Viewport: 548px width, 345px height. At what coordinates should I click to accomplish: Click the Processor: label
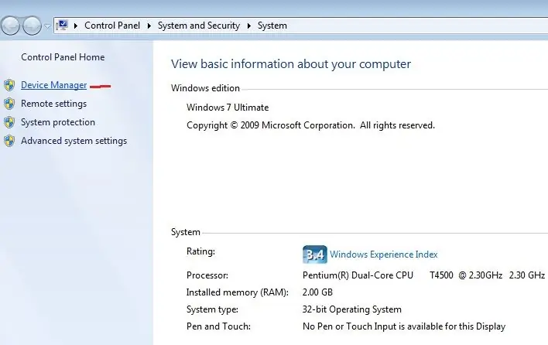pos(207,275)
